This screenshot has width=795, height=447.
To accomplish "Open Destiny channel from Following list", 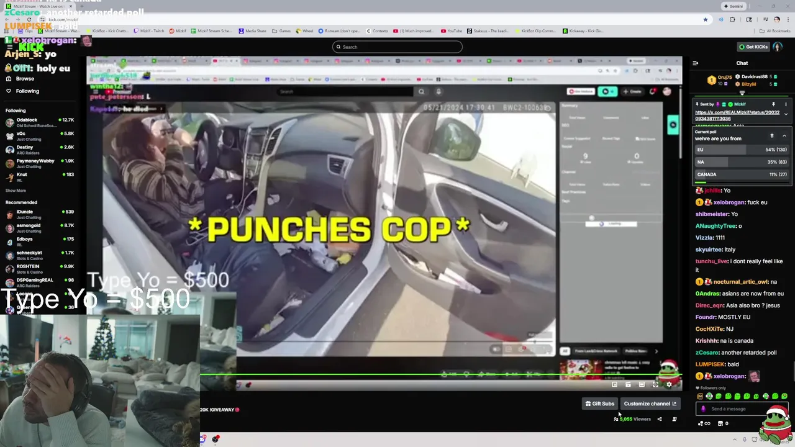I will coord(39,150).
